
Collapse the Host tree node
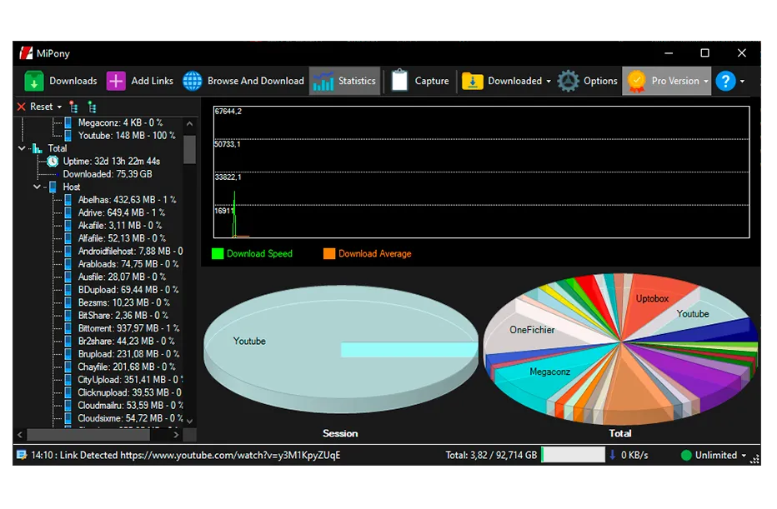38,187
